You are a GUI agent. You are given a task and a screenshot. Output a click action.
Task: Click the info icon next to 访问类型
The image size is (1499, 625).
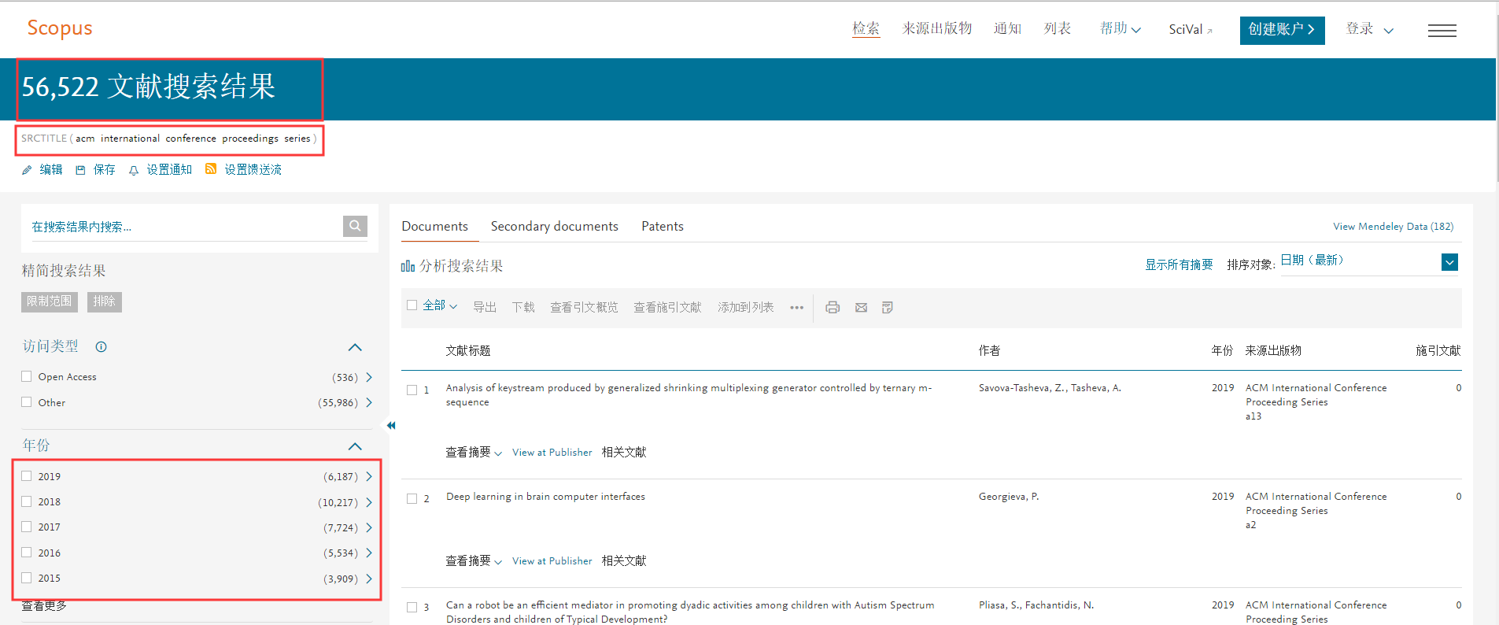point(102,347)
